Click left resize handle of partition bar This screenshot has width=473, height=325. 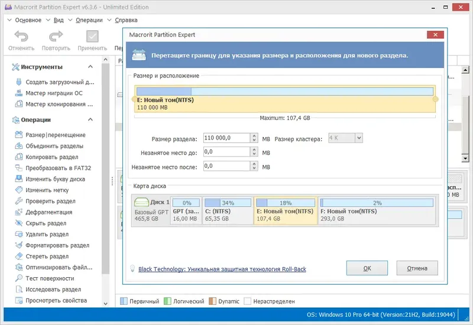[134, 99]
